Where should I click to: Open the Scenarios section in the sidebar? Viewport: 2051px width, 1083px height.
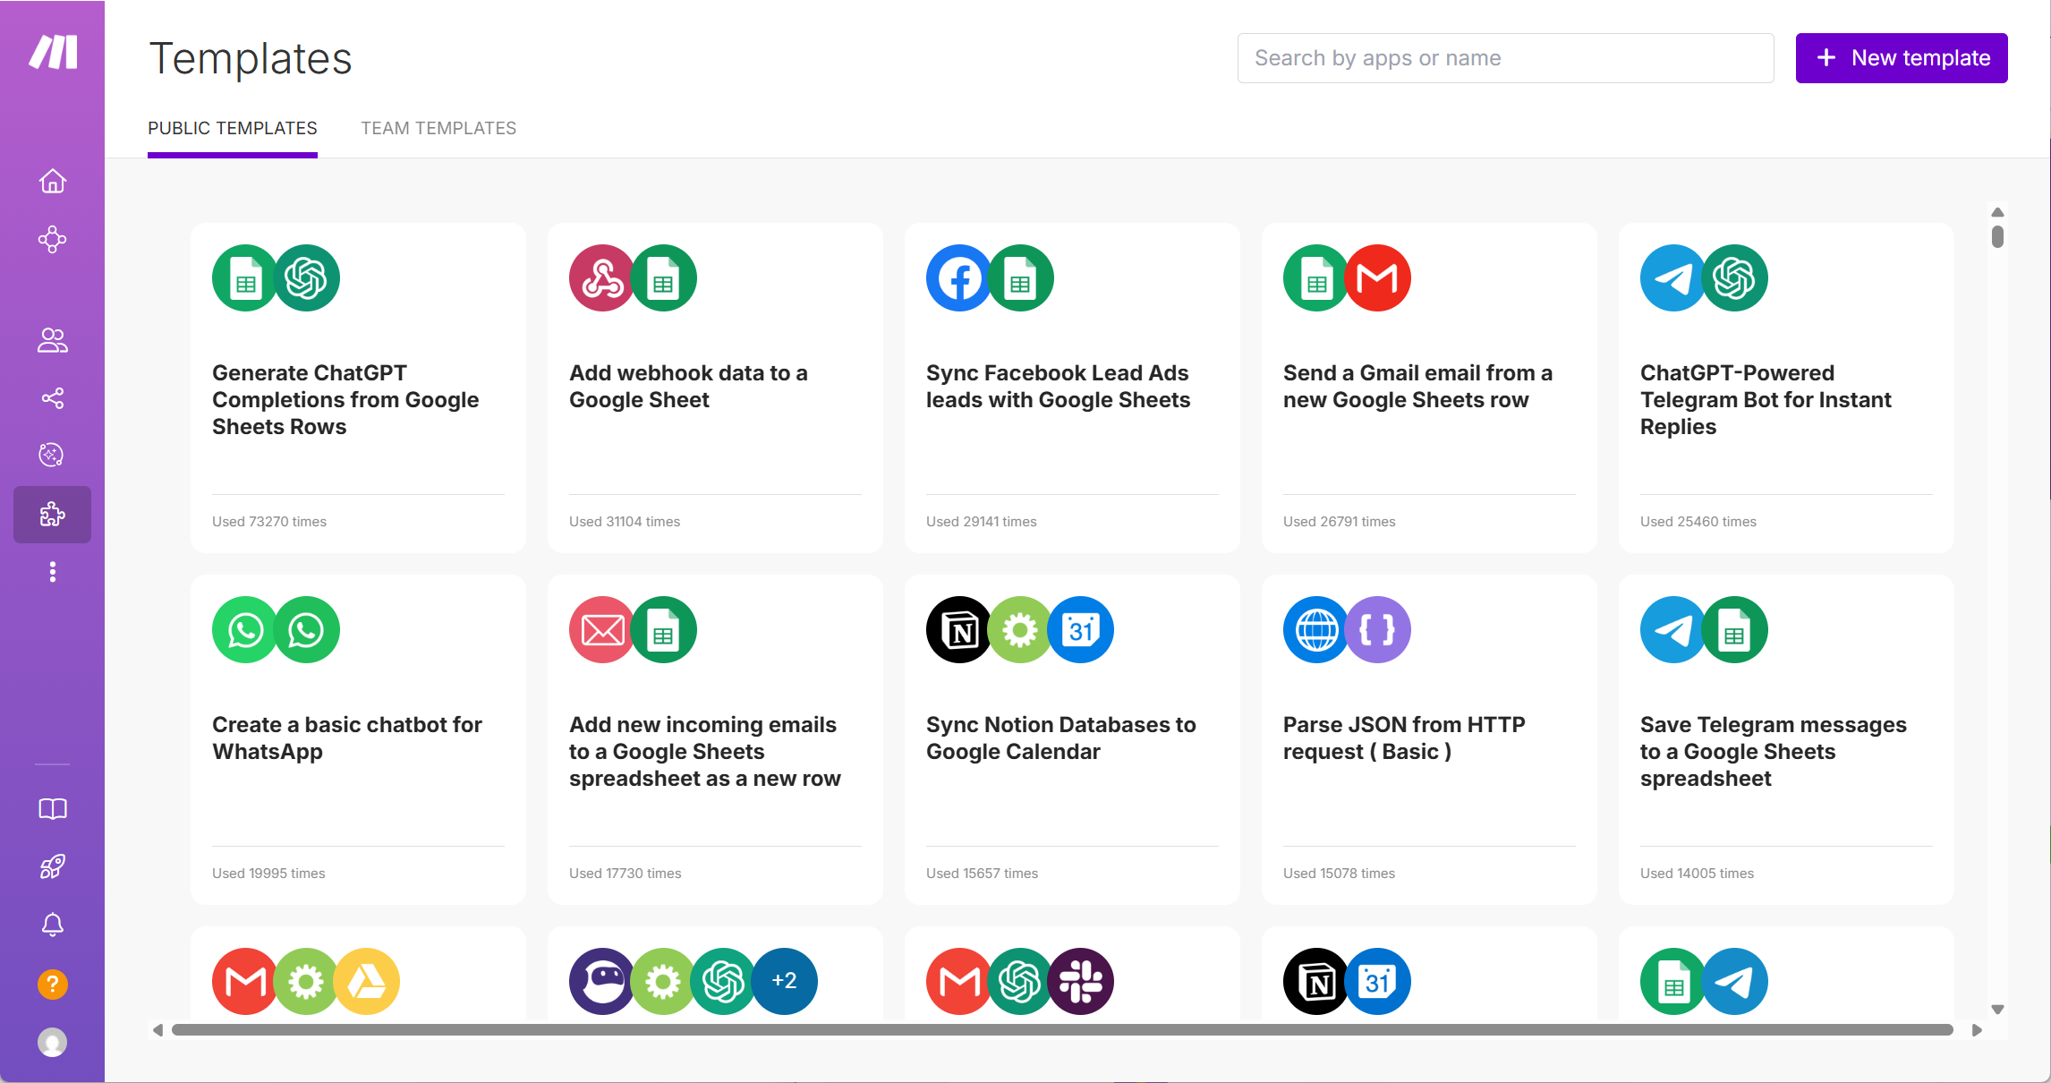[52, 239]
